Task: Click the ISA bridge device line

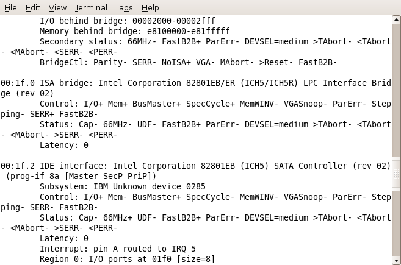Action: 196,88
